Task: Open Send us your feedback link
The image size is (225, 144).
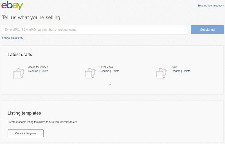Action: pos(210,6)
